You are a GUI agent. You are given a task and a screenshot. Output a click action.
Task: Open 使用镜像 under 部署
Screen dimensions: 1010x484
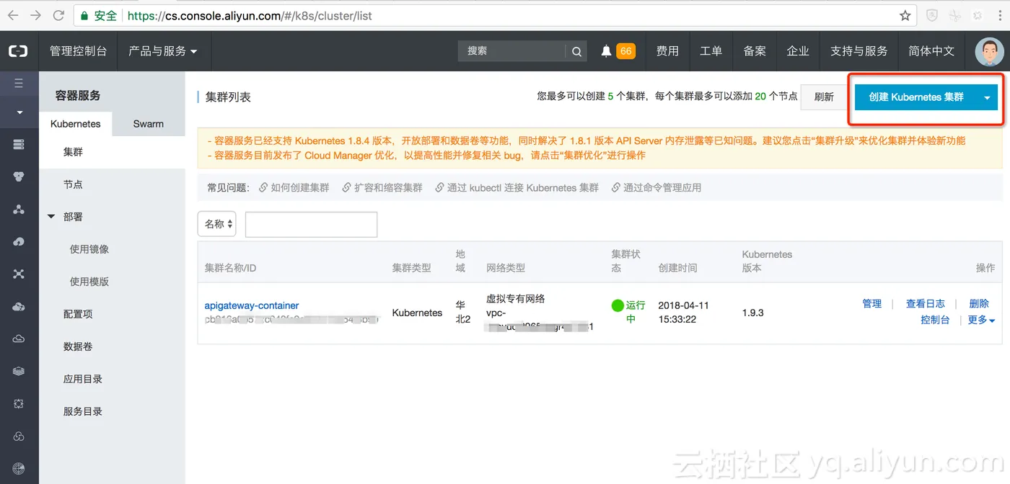coord(89,249)
